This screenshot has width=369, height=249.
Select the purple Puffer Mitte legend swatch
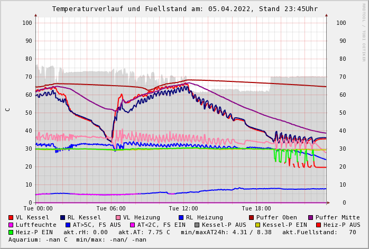coord(311,217)
